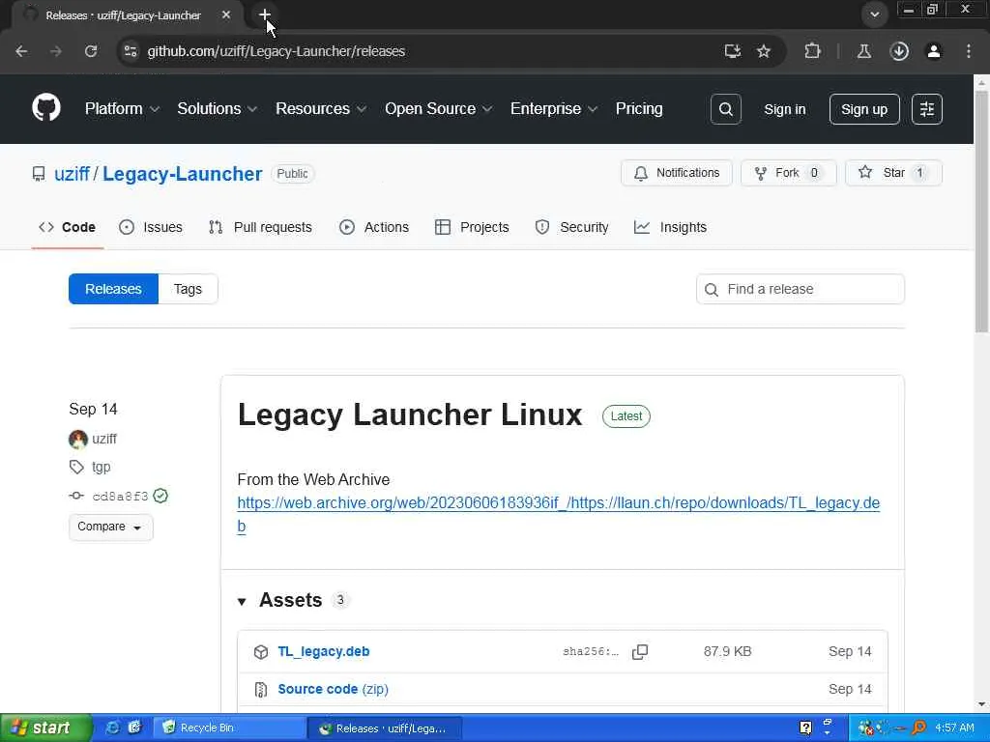Click the GitHub search magnifier button

tap(725, 109)
